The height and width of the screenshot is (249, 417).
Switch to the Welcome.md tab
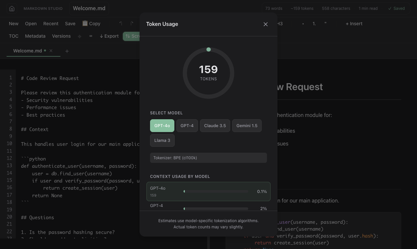point(27,51)
